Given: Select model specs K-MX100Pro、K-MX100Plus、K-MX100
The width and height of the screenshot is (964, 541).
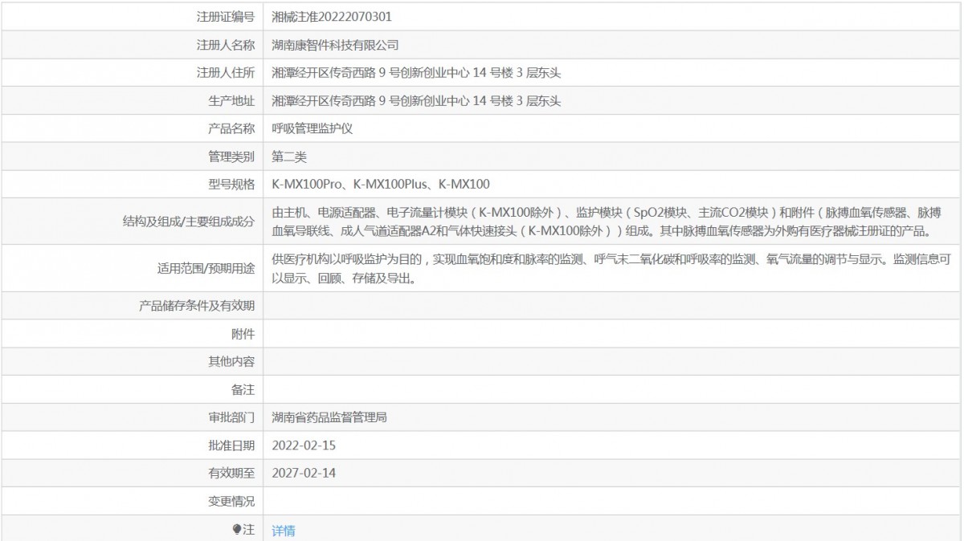Looking at the screenshot, I should pos(381,184).
